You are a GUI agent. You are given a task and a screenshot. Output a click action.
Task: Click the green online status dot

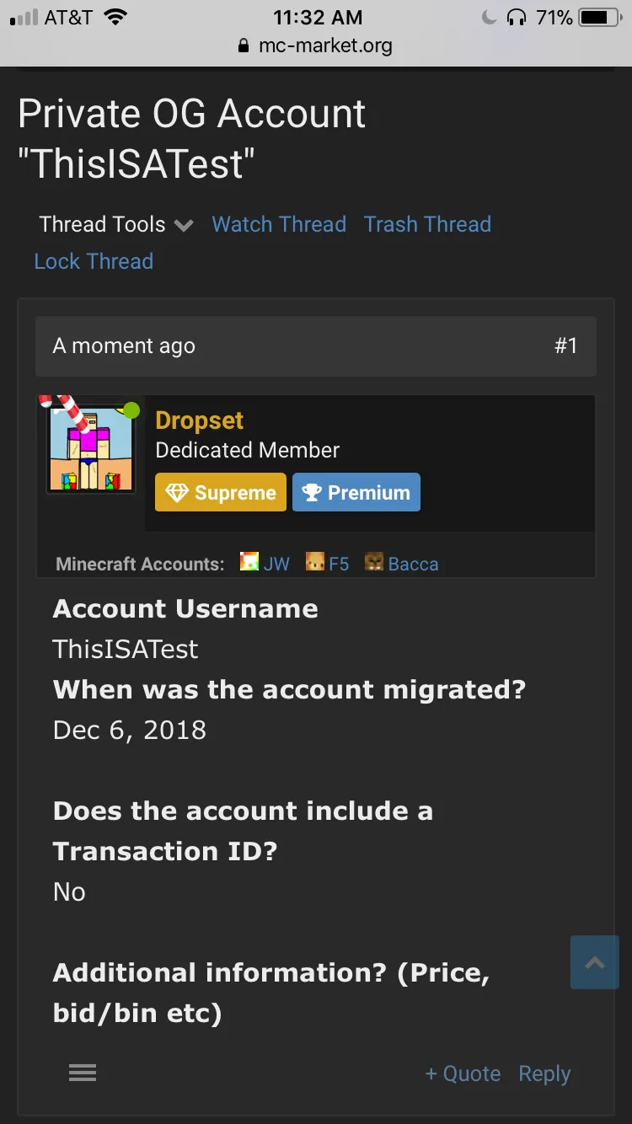point(131,410)
